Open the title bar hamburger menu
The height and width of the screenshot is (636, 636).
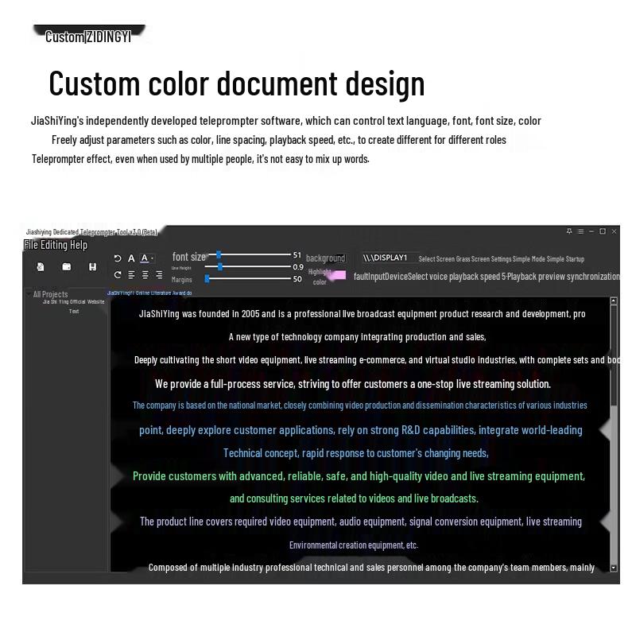coord(580,231)
